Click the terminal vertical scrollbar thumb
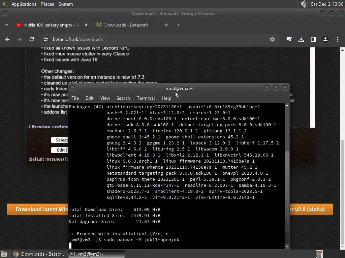 pyautogui.click(x=287, y=198)
